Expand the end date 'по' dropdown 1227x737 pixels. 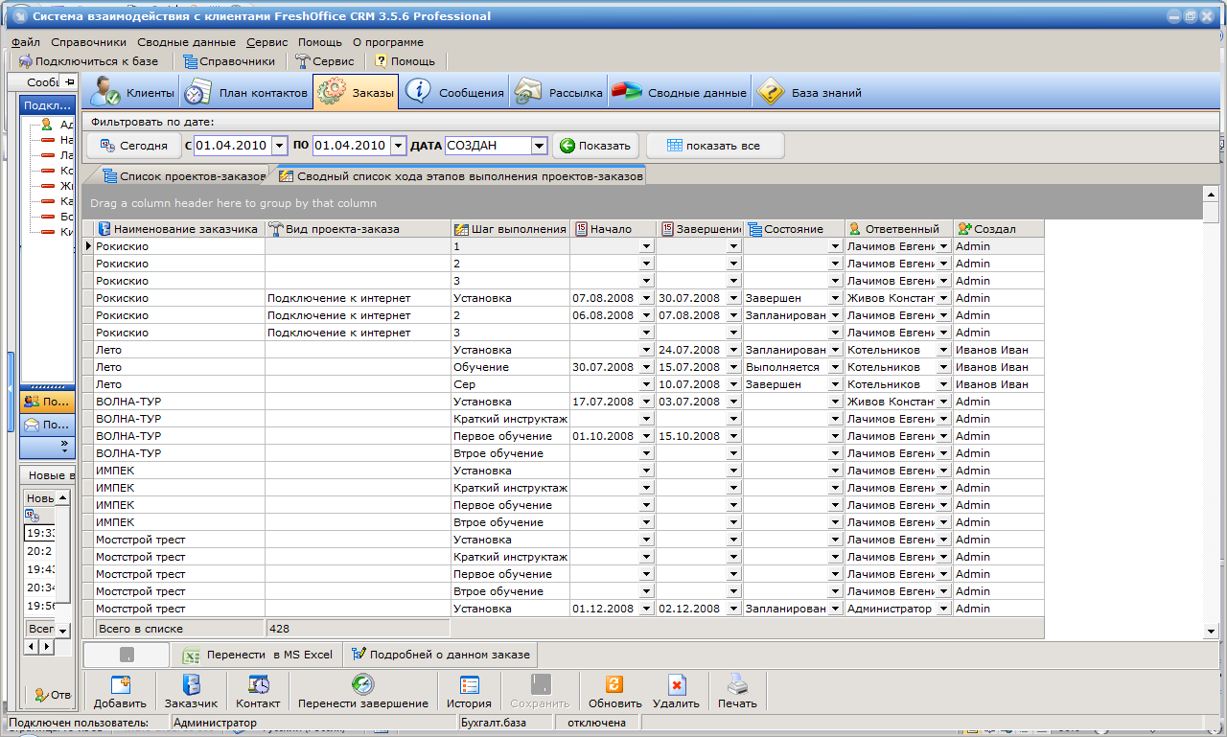click(x=398, y=146)
